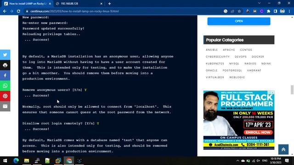Click the 'Disallow root login remotely?' line
Viewport: 294px width, 165px height.
pos(61,123)
